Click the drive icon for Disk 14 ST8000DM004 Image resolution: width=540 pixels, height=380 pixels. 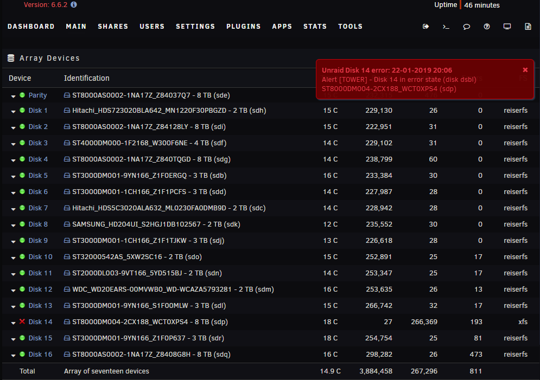click(67, 322)
